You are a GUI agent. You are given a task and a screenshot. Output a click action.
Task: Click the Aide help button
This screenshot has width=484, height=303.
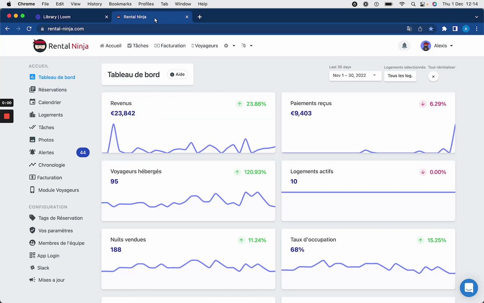point(177,75)
